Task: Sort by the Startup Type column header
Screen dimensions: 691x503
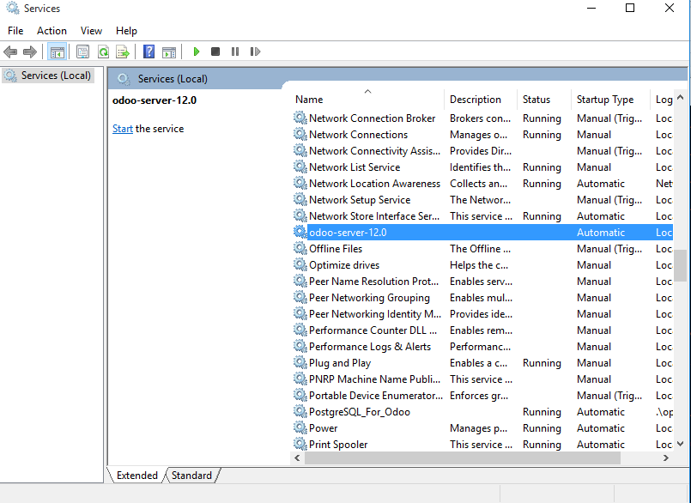Action: pos(610,100)
